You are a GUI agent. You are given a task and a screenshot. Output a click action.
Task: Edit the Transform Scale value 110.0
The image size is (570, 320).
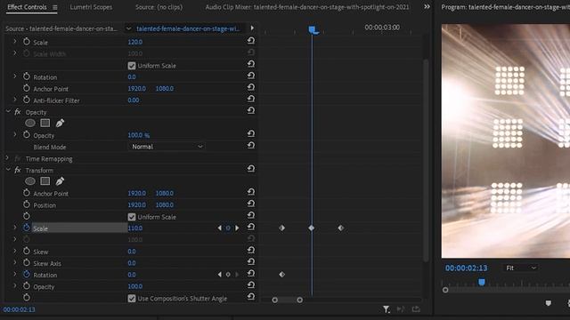(x=134, y=228)
